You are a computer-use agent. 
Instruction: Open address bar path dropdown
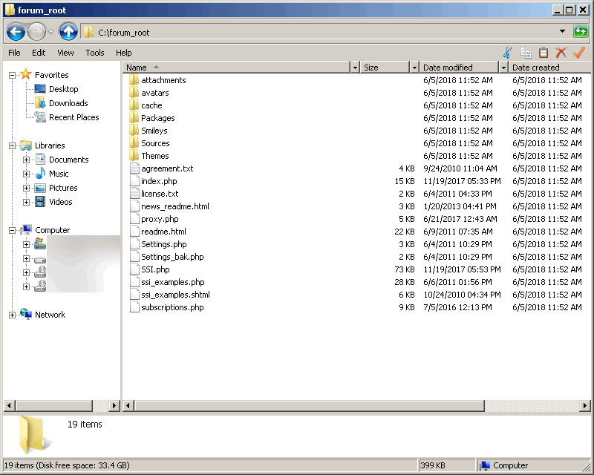click(x=562, y=32)
